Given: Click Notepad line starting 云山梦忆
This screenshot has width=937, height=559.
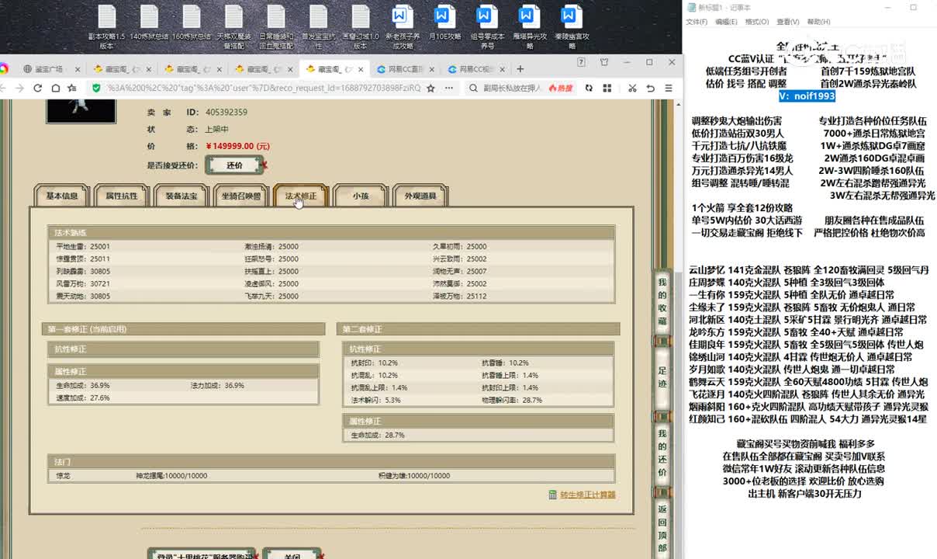Looking at the screenshot, I should 809,270.
